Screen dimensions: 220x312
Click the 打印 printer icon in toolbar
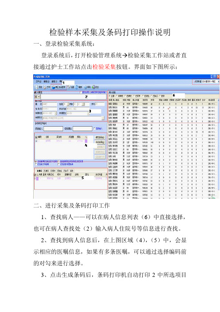point(45,88)
